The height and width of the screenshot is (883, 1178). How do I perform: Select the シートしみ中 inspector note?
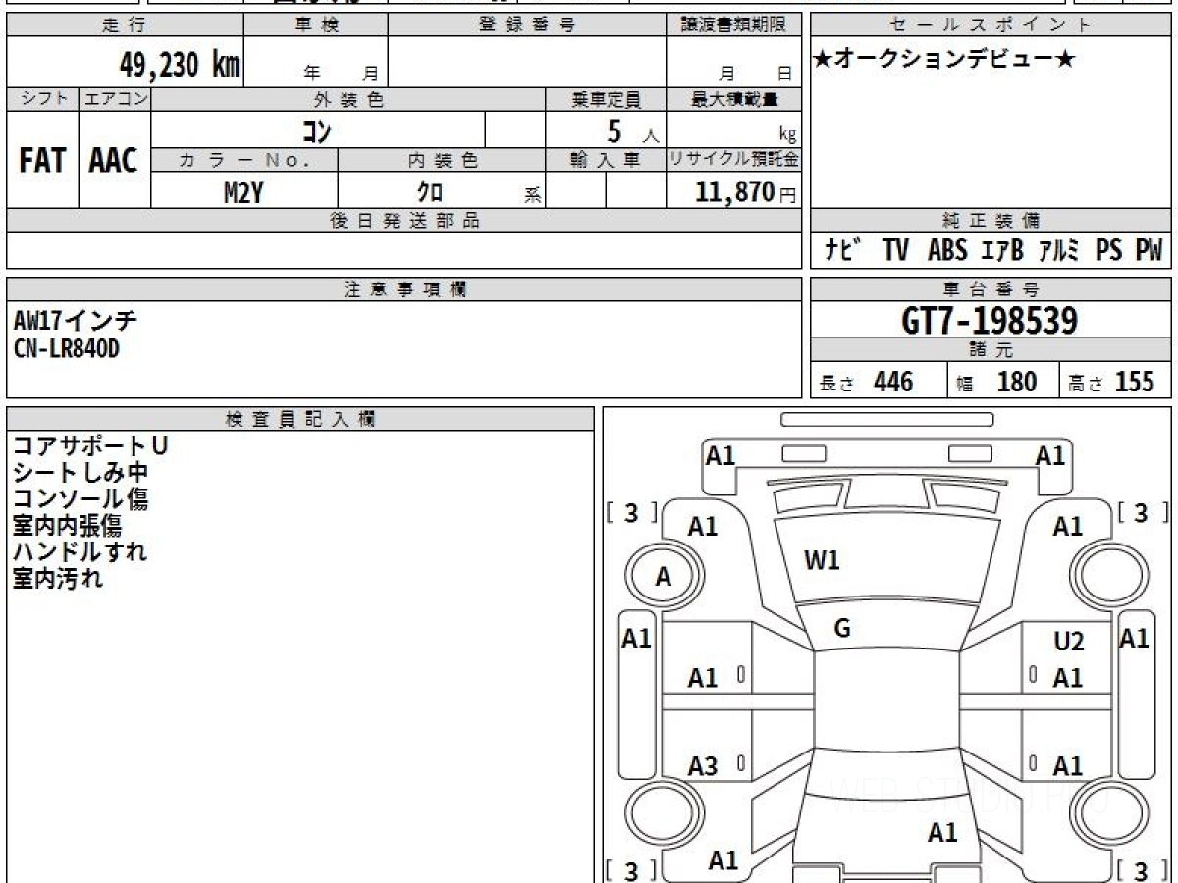(x=80, y=472)
